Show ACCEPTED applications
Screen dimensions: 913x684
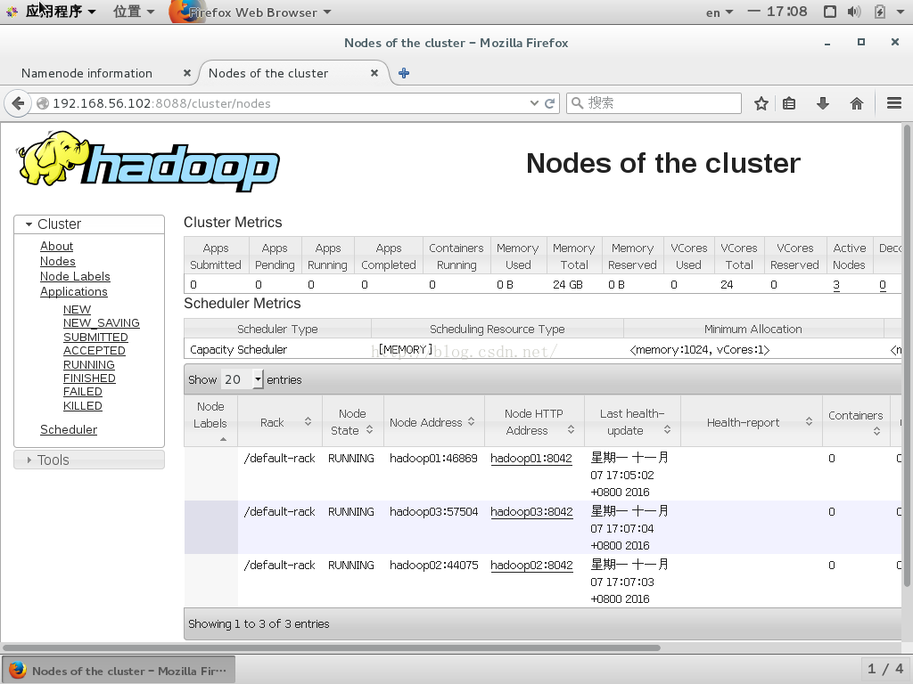95,351
